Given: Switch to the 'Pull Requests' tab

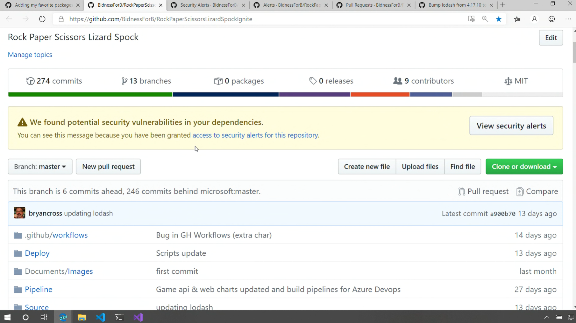Looking at the screenshot, I should (373, 5).
